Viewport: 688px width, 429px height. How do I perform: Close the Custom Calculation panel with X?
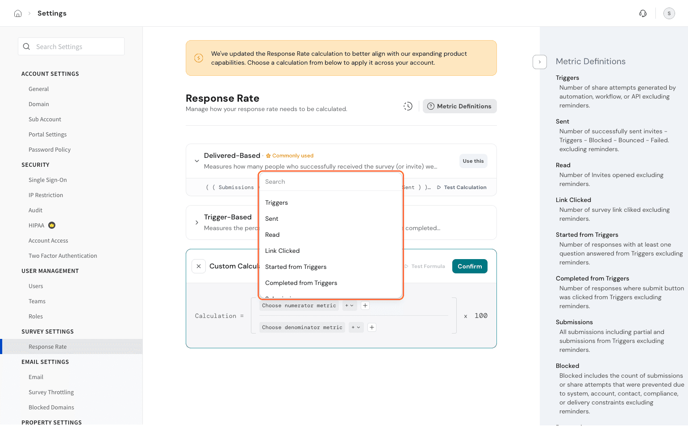pyautogui.click(x=199, y=266)
